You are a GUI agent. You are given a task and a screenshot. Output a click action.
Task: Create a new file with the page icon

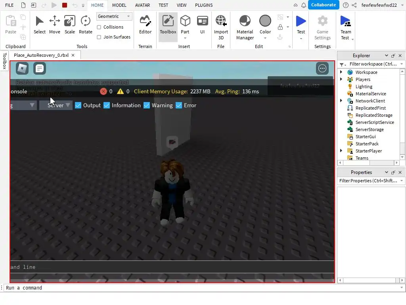(23, 5)
